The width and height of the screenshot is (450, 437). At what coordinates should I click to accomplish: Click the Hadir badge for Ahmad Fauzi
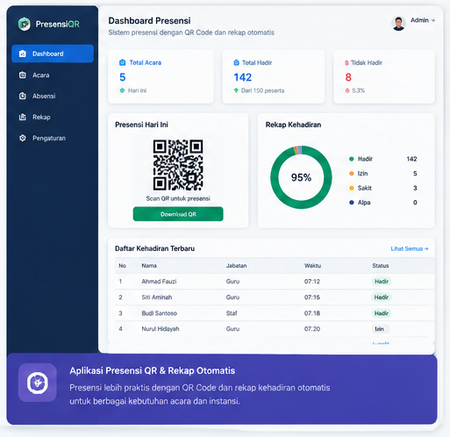[x=382, y=282]
